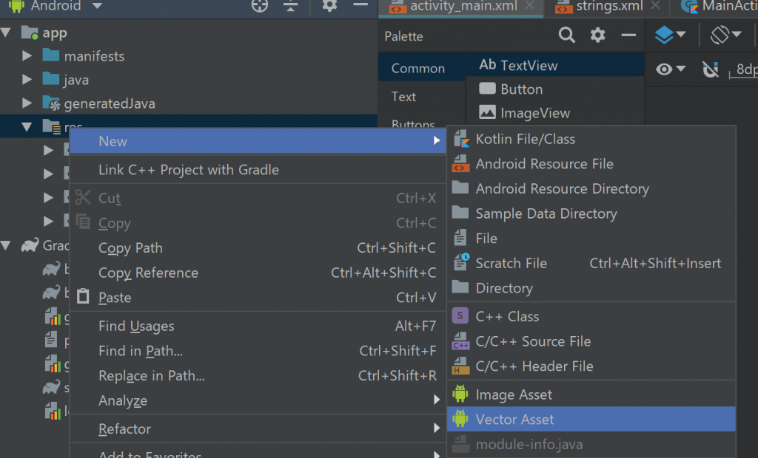This screenshot has height=458, width=758.
Task: Select the ImageView widget in the Palette
Action: pos(533,112)
